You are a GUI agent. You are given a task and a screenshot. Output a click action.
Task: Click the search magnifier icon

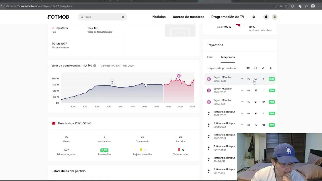[82, 17]
